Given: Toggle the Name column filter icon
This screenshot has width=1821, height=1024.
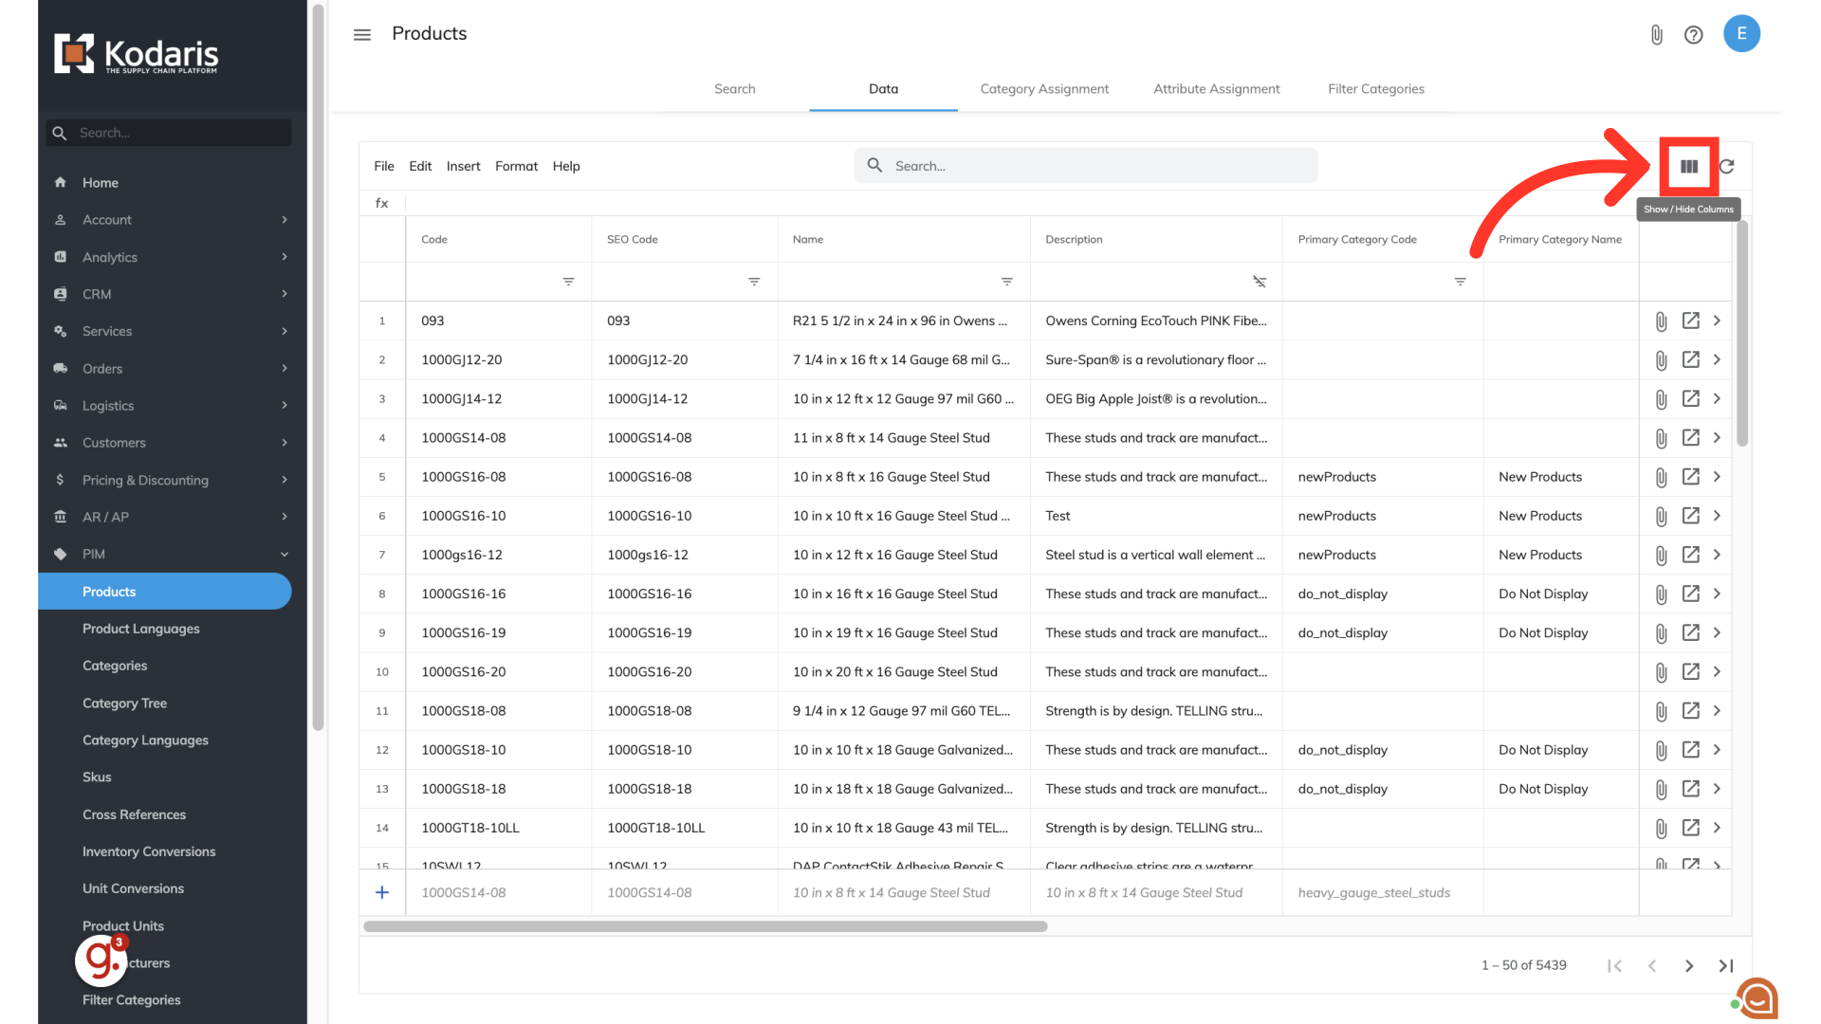Looking at the screenshot, I should pyautogui.click(x=1006, y=282).
